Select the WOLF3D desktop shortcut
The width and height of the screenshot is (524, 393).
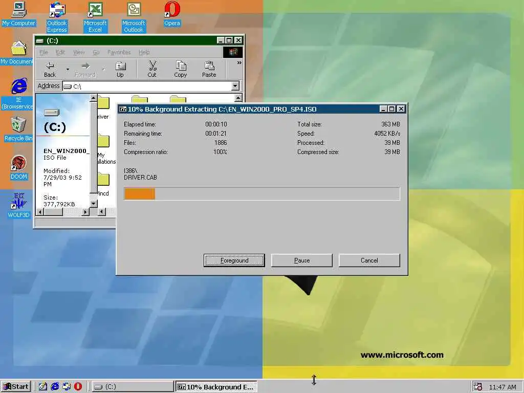19,206
